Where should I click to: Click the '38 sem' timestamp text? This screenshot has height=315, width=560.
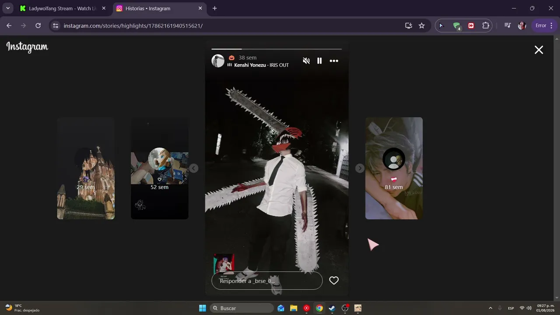[248, 58]
